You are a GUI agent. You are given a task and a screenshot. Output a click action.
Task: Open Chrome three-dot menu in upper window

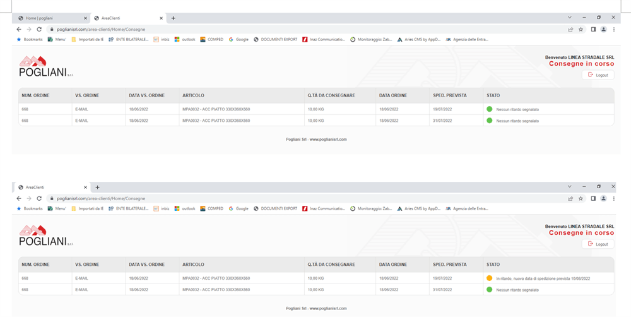tap(614, 29)
